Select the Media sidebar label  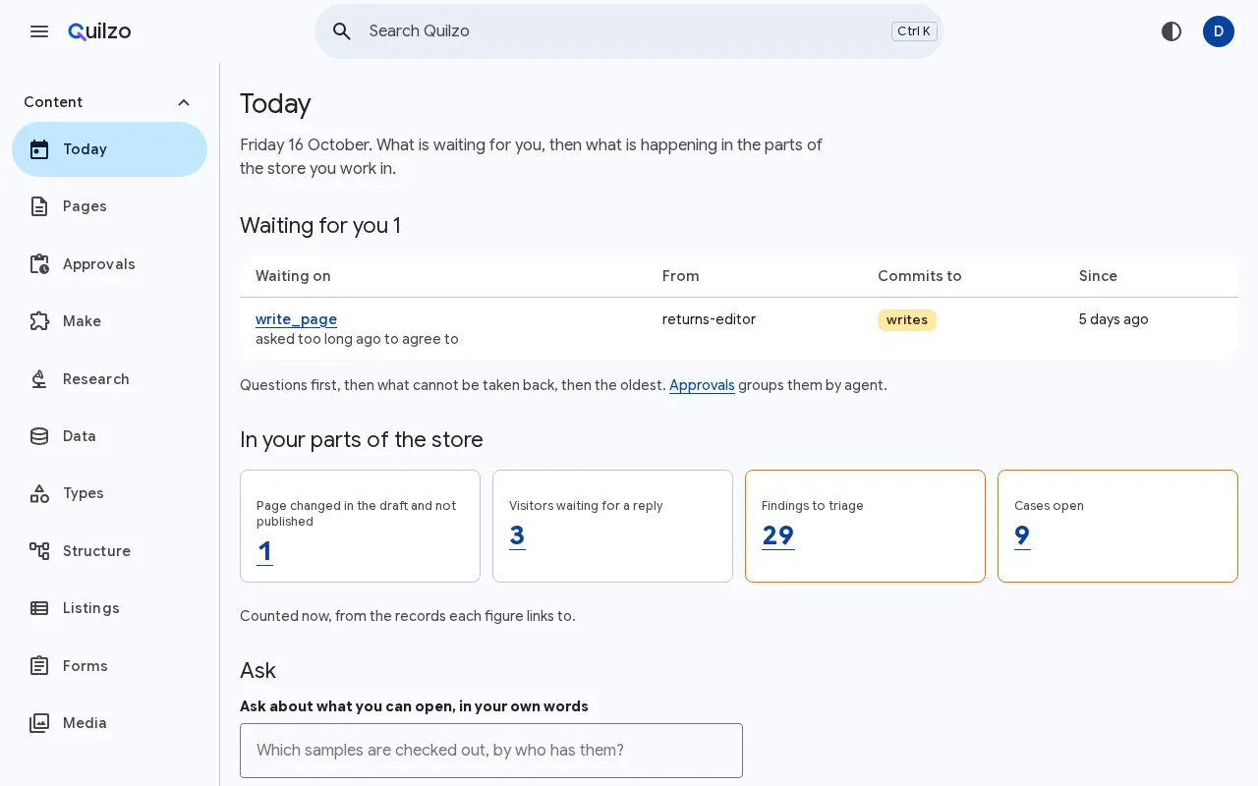[85, 723]
